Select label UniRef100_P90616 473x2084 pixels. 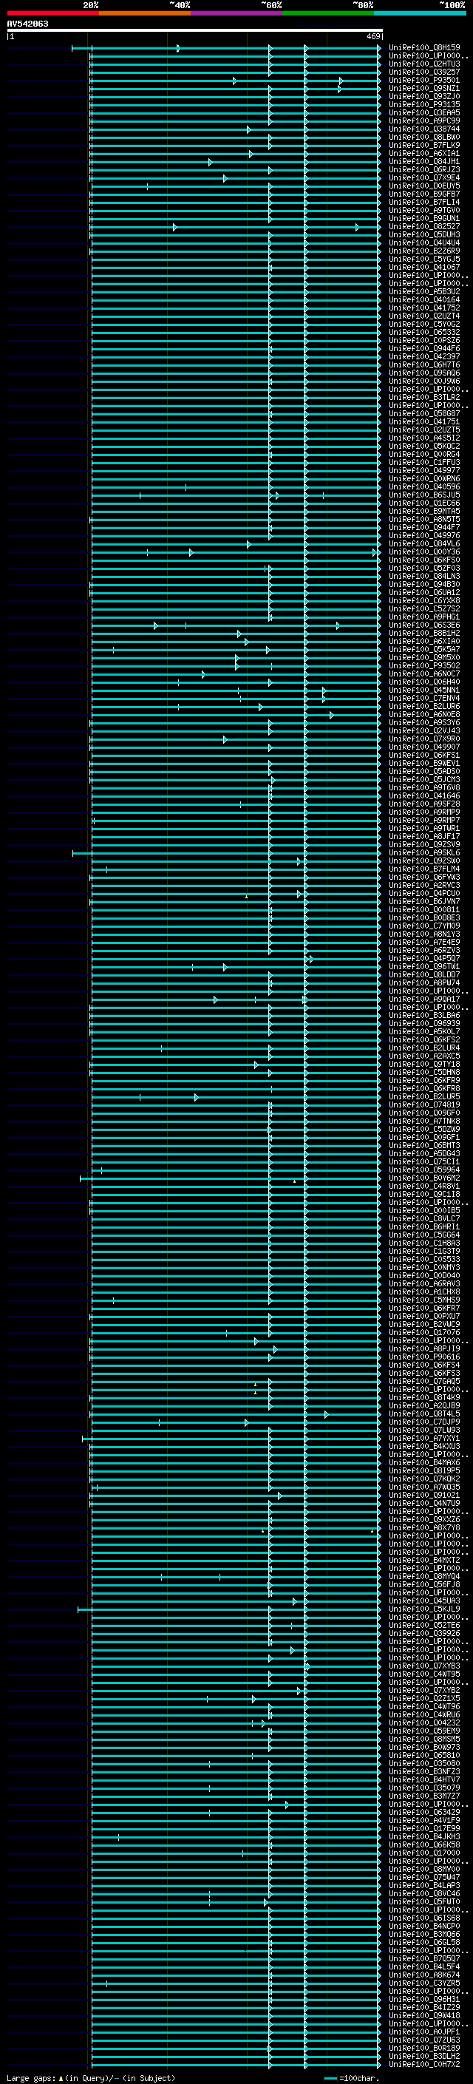click(x=424, y=1357)
